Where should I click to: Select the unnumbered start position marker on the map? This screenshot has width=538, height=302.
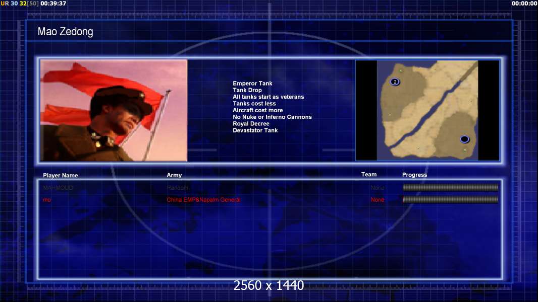tap(465, 139)
